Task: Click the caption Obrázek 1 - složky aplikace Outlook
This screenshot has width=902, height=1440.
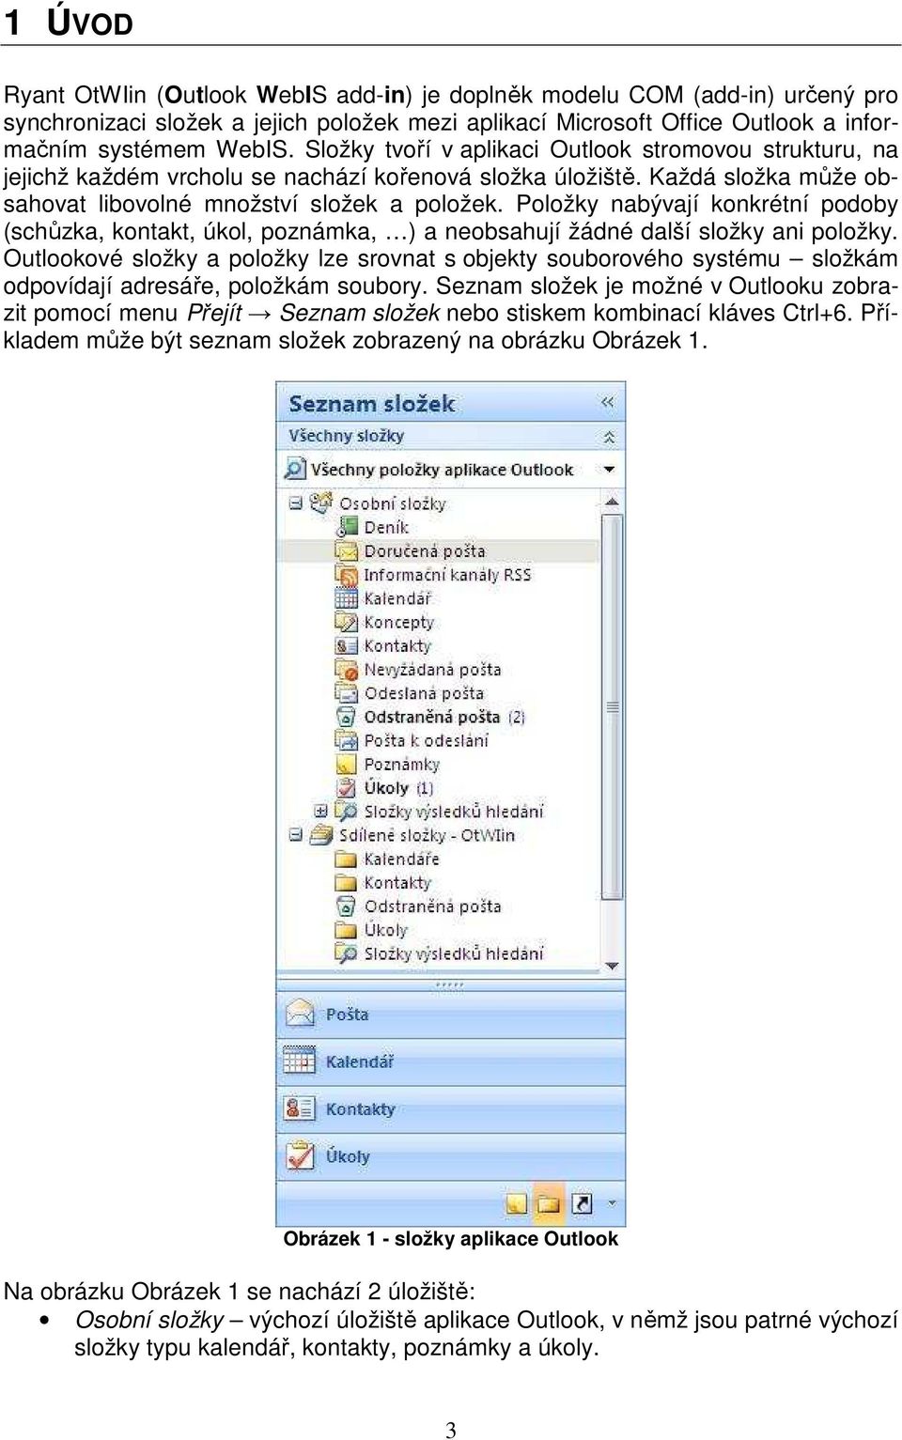Action: [x=451, y=1238]
